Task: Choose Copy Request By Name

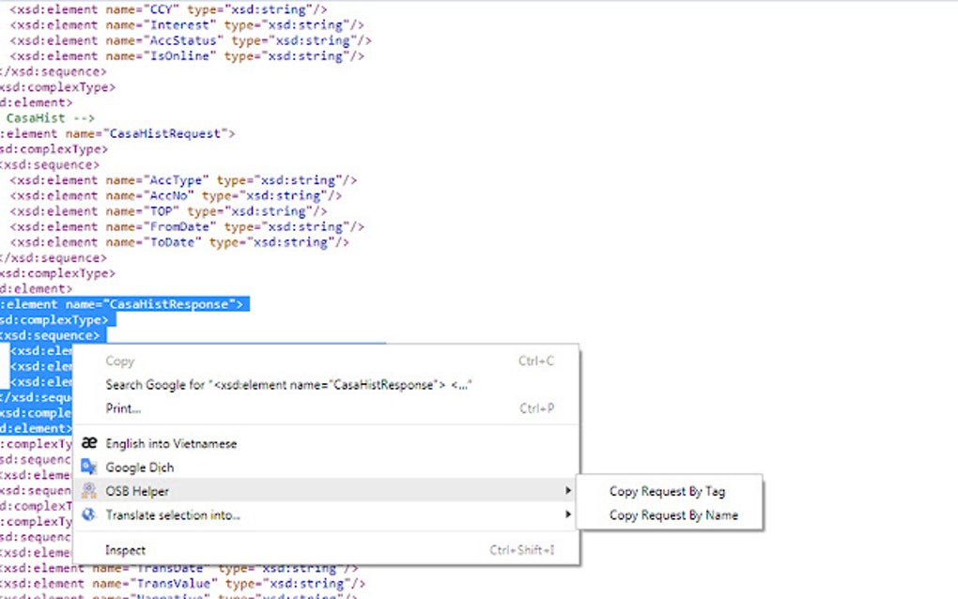Action: pos(672,515)
